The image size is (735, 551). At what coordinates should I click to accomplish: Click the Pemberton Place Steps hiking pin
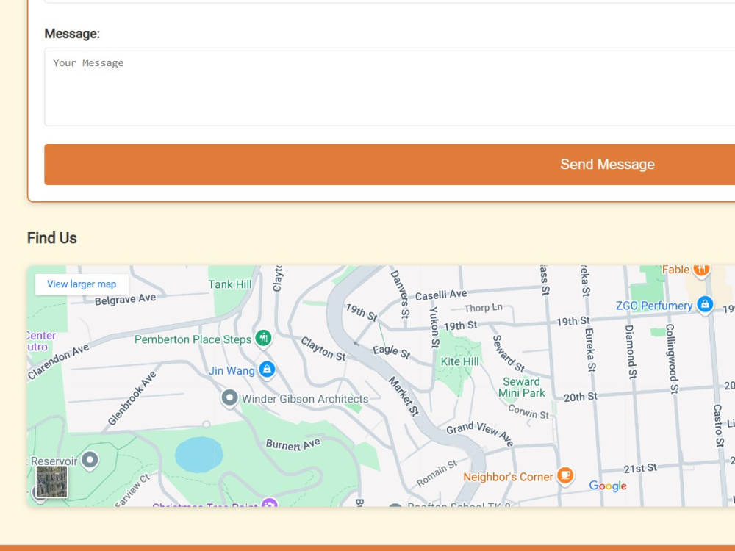(x=263, y=338)
